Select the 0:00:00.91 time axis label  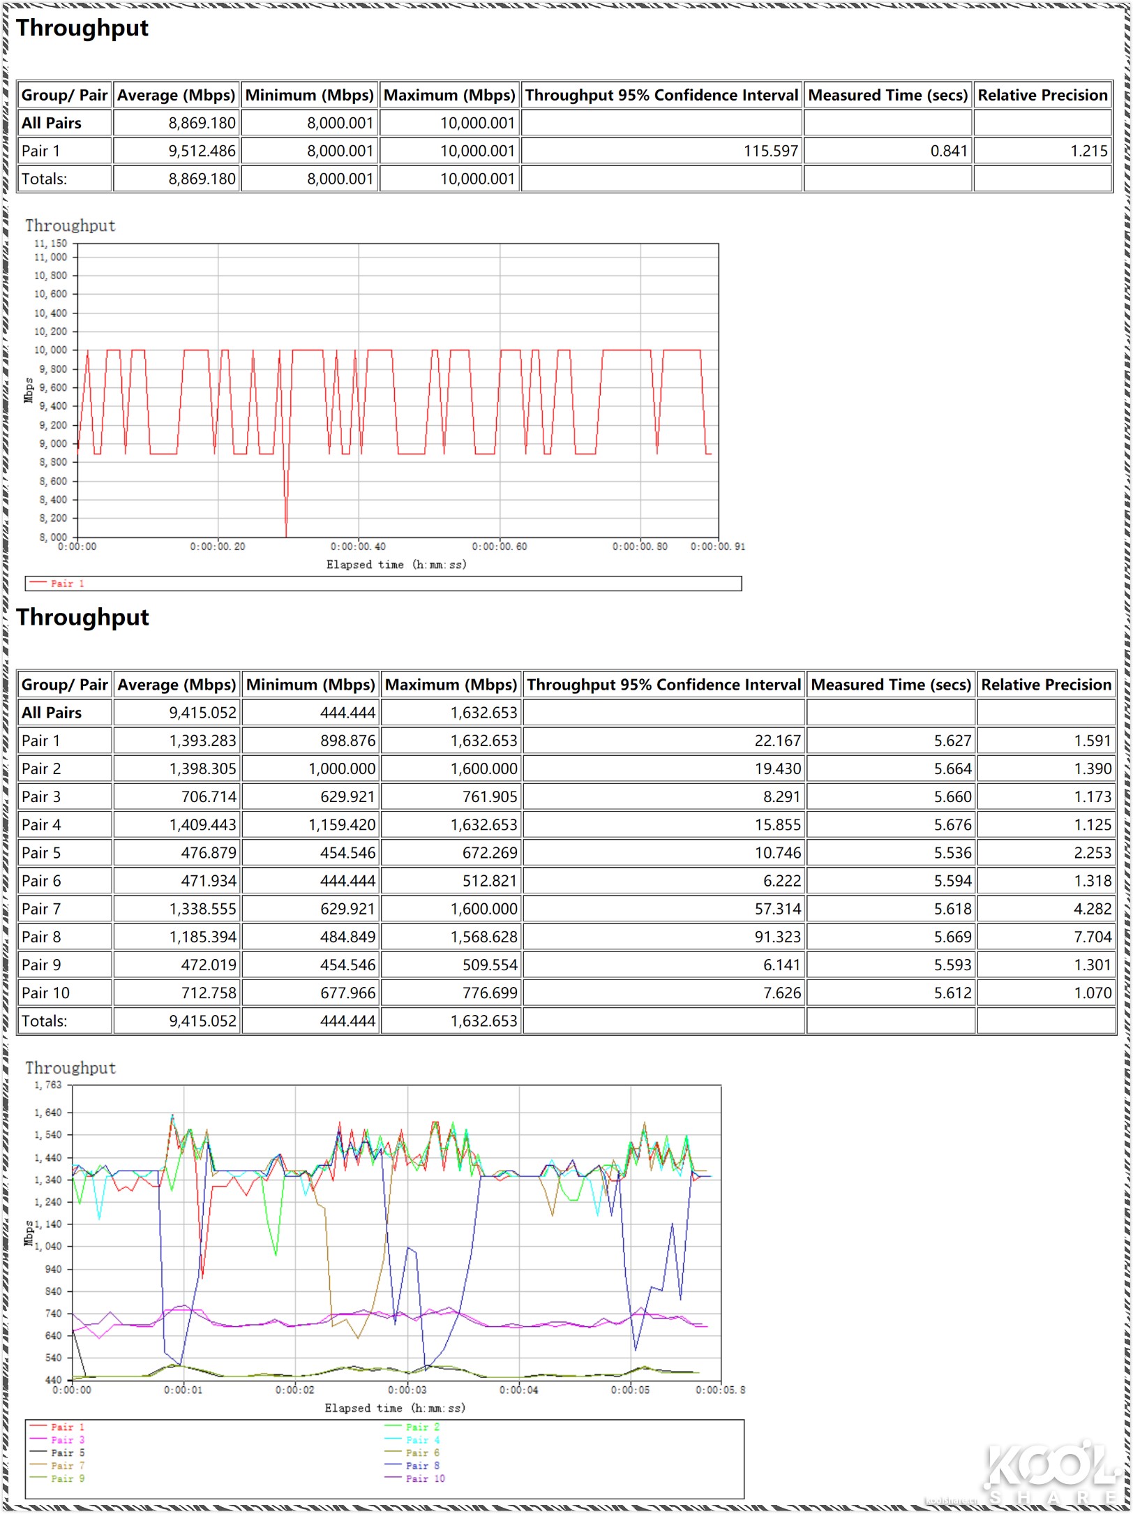coord(718,547)
